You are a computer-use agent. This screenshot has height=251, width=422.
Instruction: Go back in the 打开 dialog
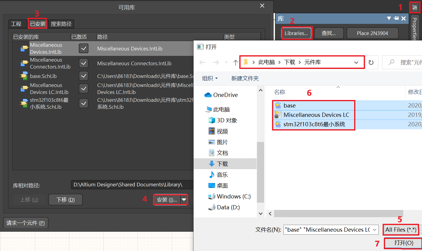[202, 63]
